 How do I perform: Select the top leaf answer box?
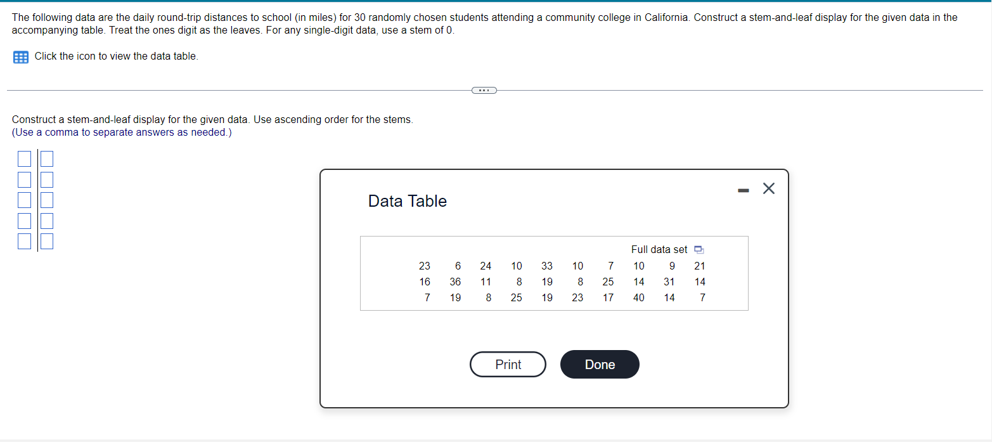point(46,159)
